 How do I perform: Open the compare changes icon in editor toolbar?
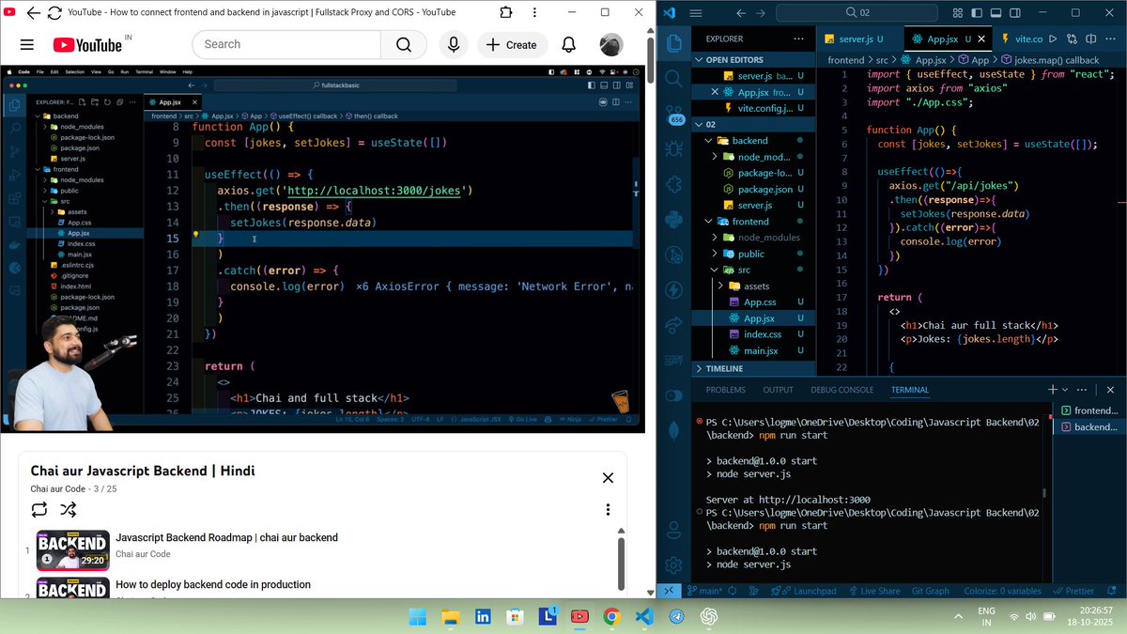coord(1073,39)
